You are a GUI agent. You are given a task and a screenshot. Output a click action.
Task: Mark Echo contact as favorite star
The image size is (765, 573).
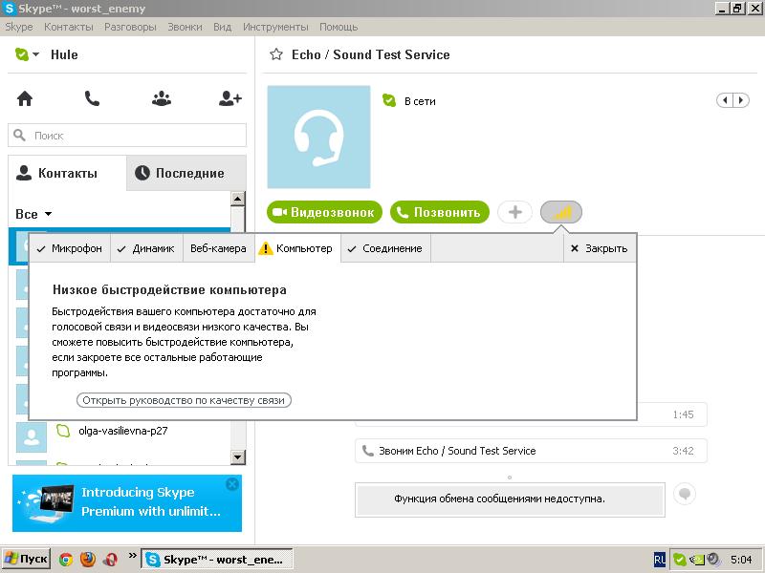[x=276, y=54]
